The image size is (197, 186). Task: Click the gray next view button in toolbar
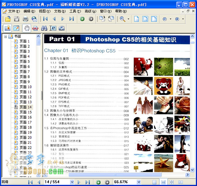91,19
